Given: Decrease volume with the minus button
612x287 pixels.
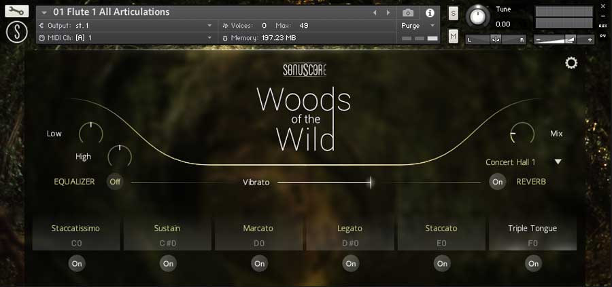Looking at the screenshot, I should point(539,40).
